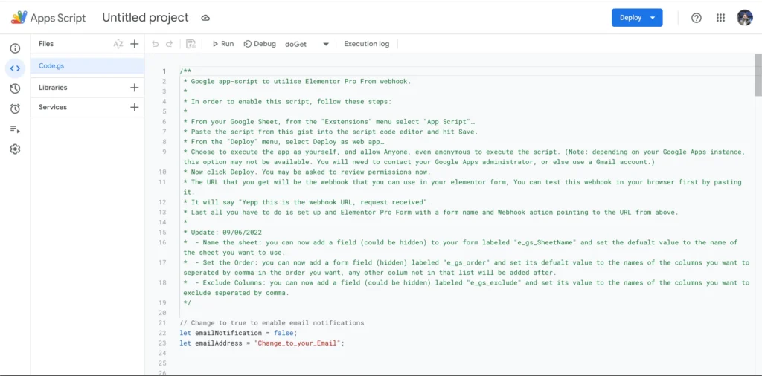Image resolution: width=762 pixels, height=376 pixels.
Task: Click the redo arrow in toolbar
Action: tap(169, 44)
